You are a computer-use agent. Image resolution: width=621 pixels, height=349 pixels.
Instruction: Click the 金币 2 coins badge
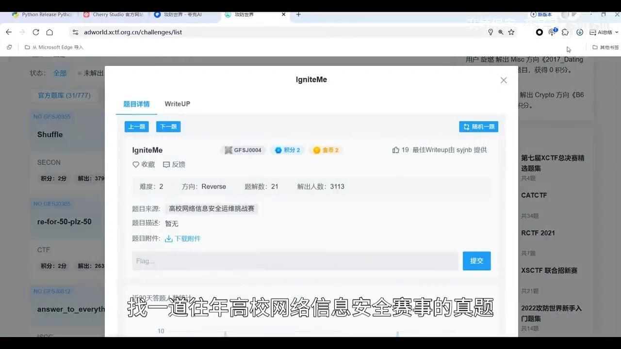point(326,150)
